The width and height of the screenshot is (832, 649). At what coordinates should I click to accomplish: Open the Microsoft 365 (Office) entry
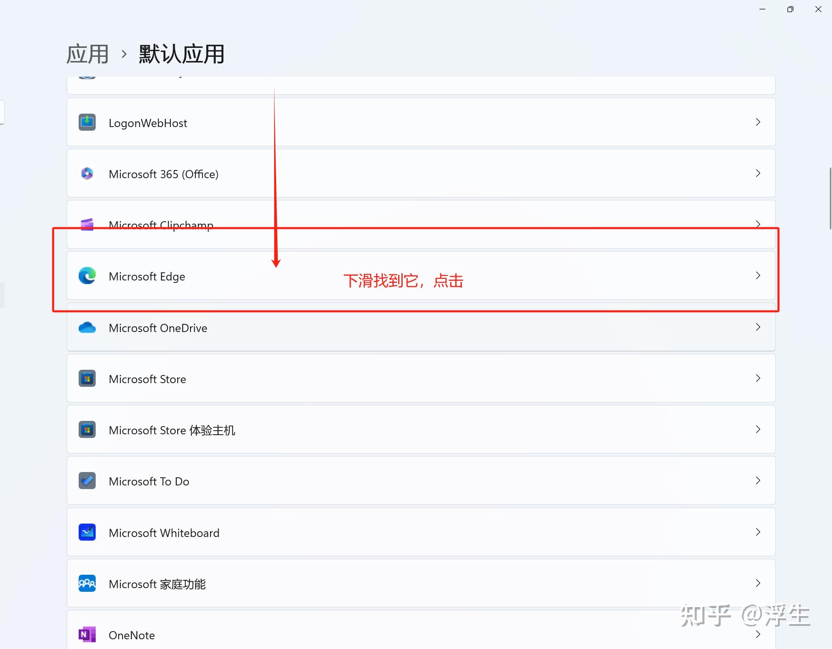[421, 173]
